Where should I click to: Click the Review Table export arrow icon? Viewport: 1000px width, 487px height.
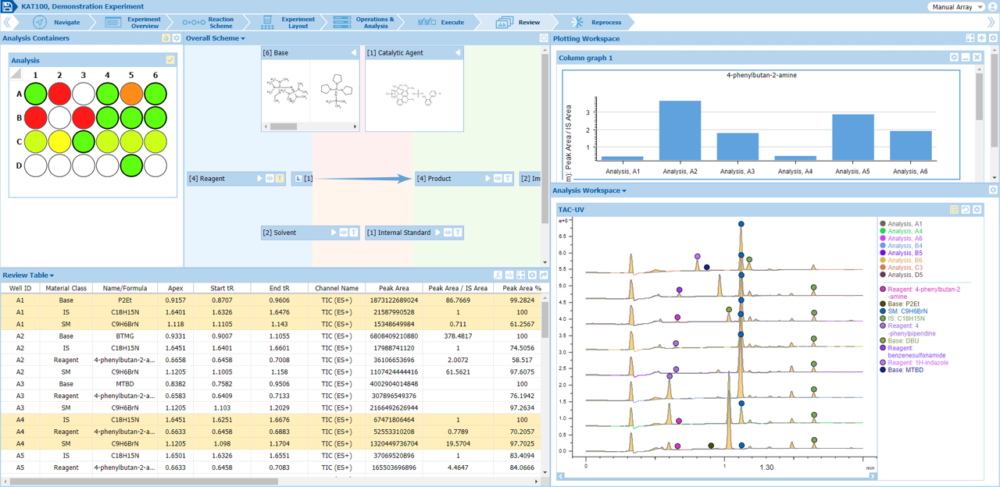[x=544, y=275]
